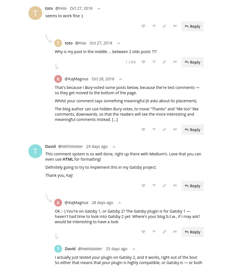246x266 pixels.
Task: Collapse toto's Oct 27 top comment
Action: (x=99, y=9)
